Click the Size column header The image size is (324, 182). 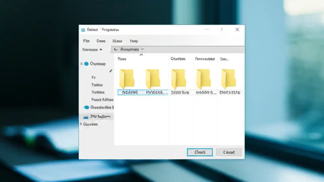[x=224, y=59]
